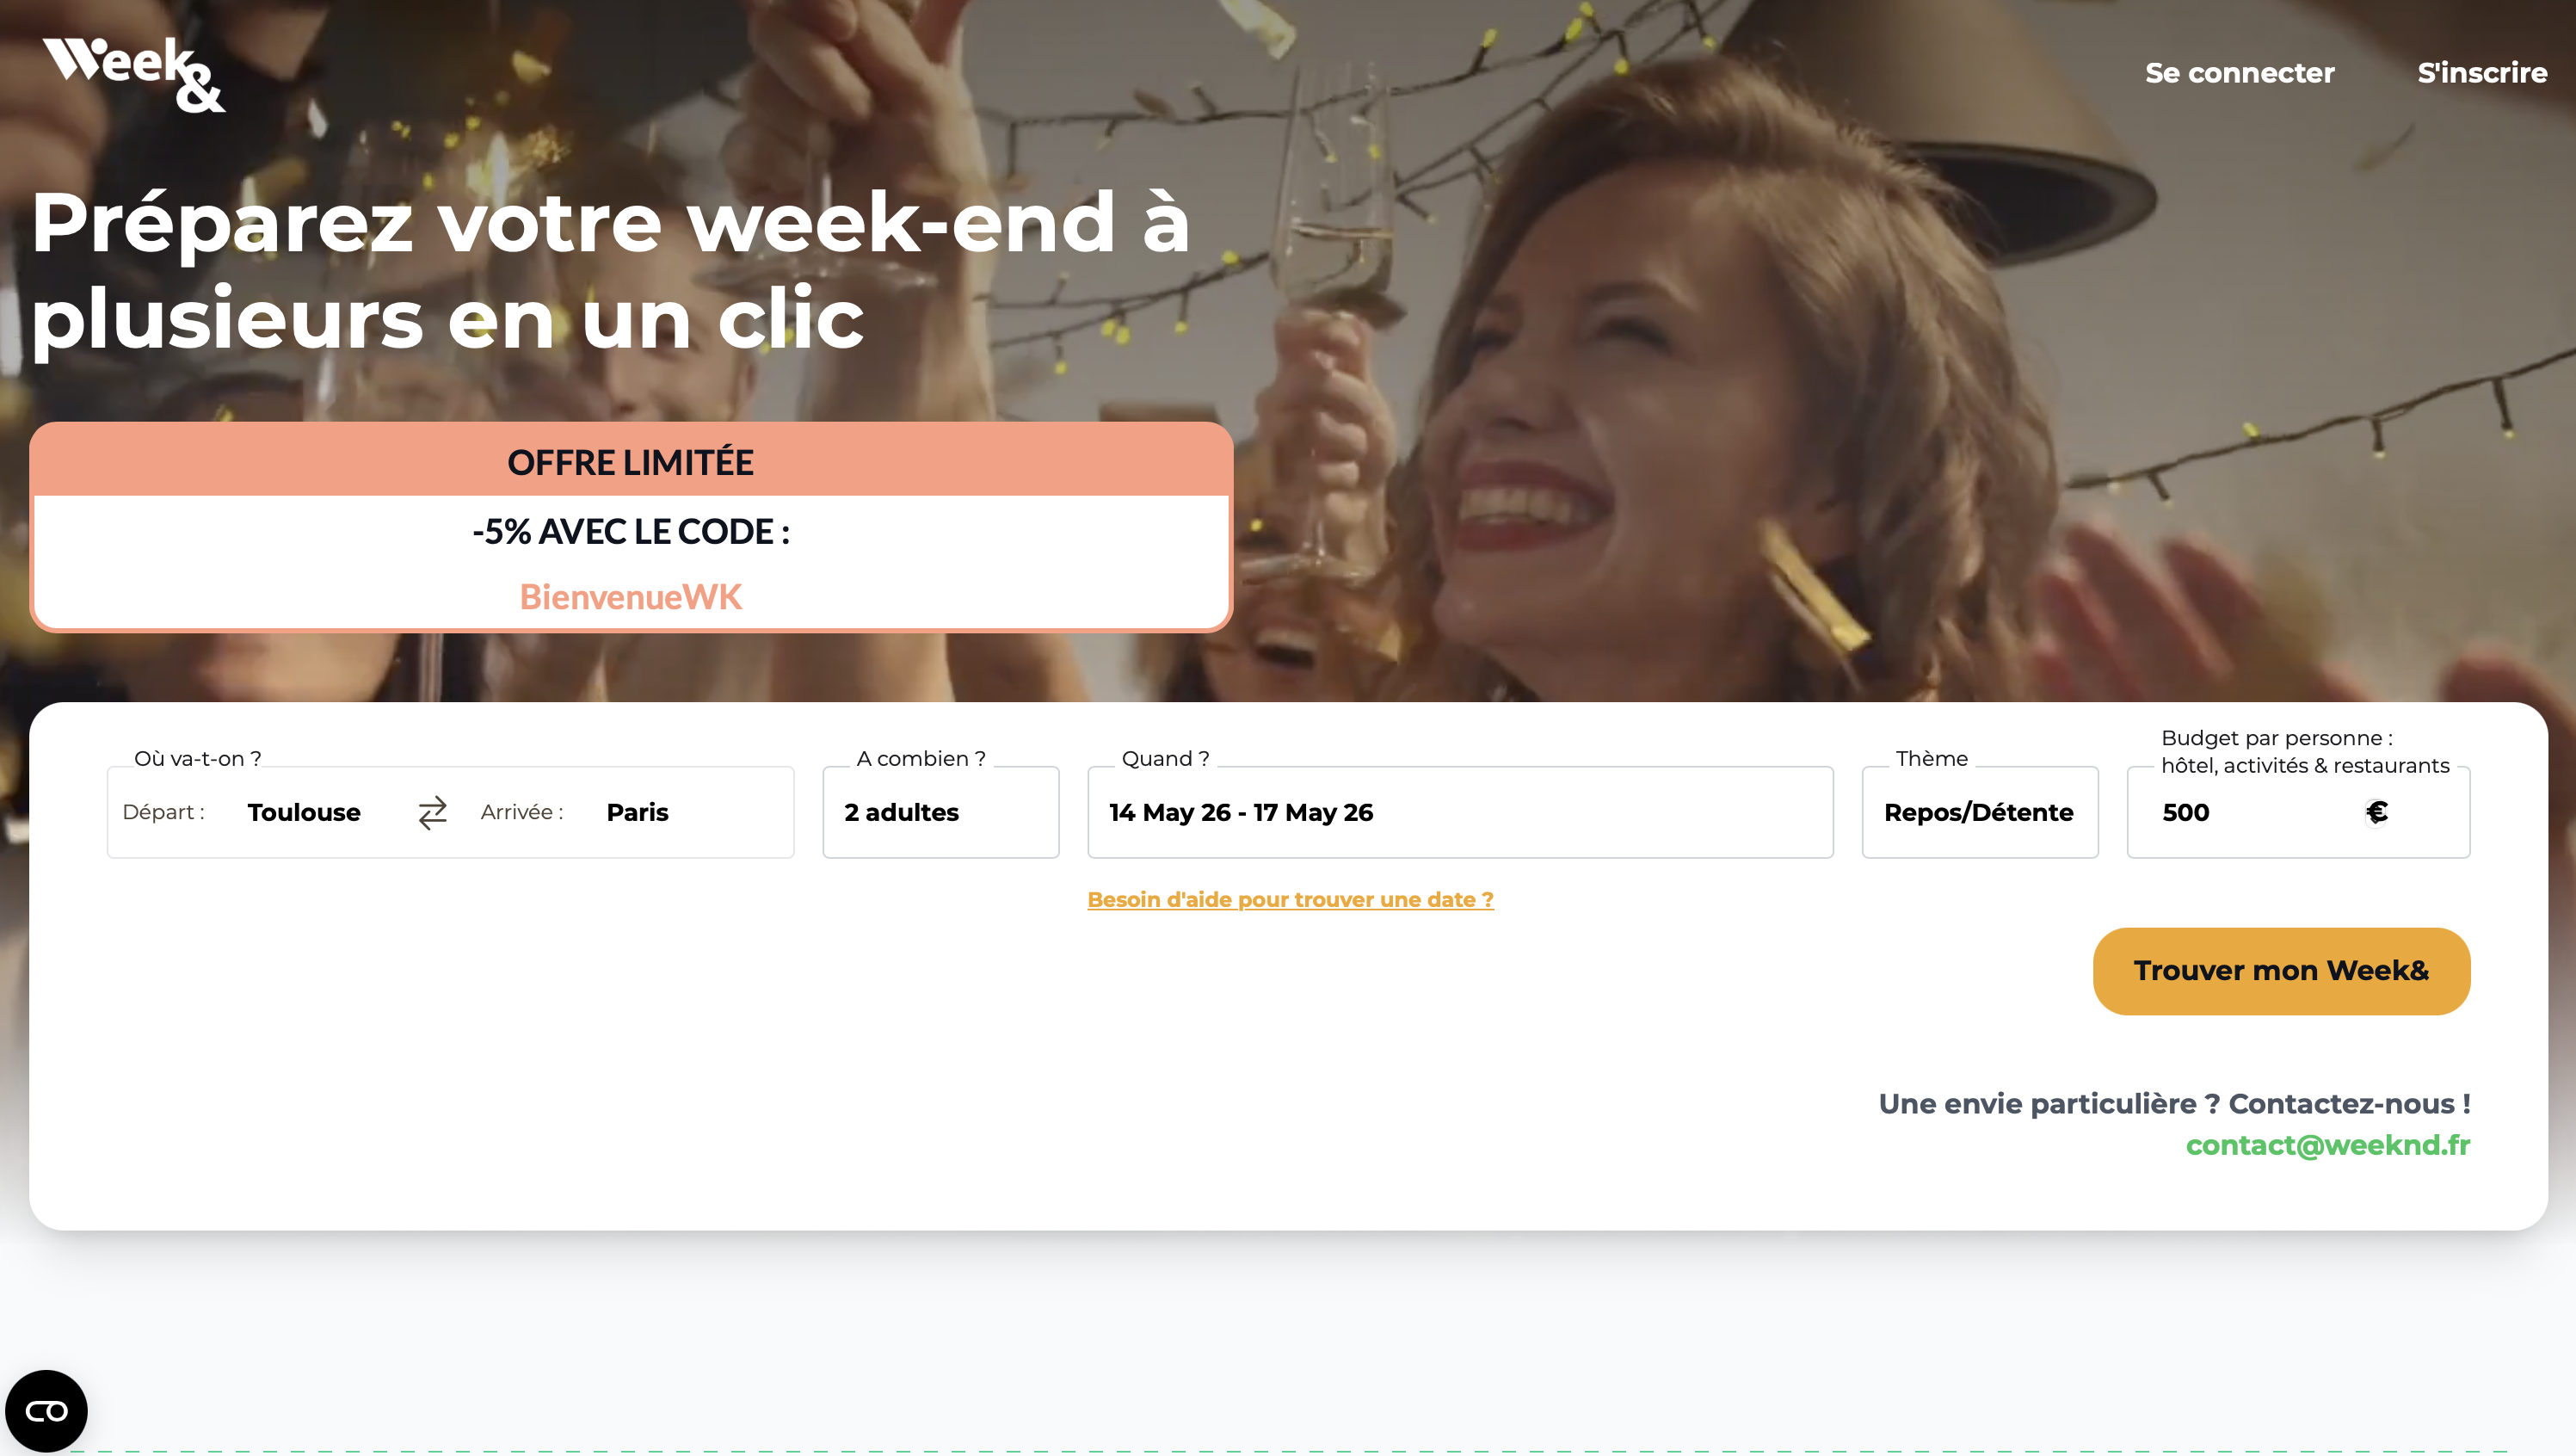
Task: Open the S'inscrire sign-up link
Action: click(2482, 73)
